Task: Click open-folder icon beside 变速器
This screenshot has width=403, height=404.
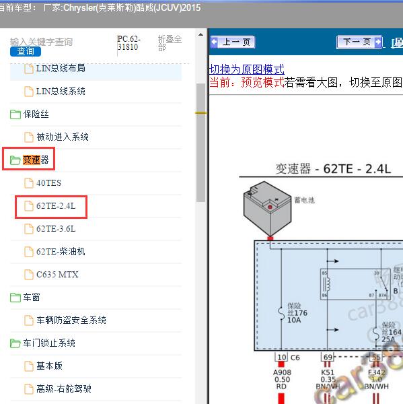Action: [15, 160]
